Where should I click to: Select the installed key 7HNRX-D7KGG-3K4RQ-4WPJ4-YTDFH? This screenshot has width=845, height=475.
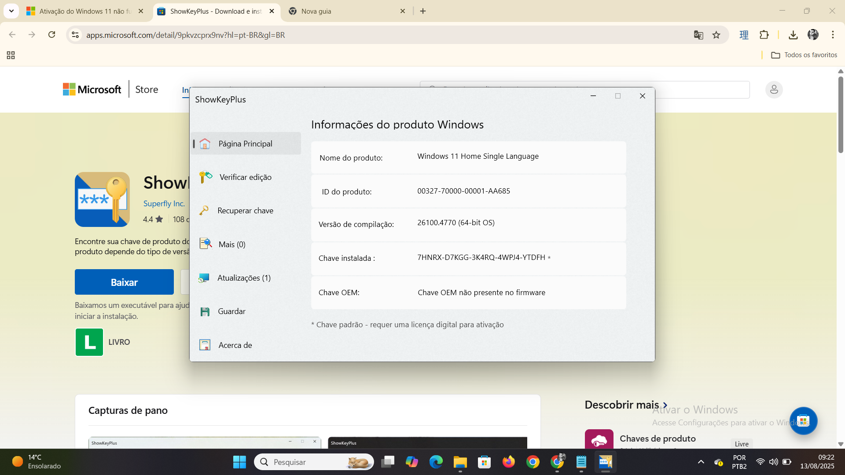tap(481, 257)
